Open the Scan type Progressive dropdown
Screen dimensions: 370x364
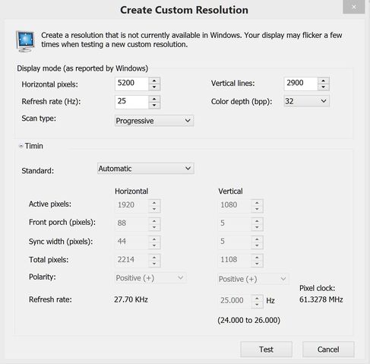click(154, 121)
